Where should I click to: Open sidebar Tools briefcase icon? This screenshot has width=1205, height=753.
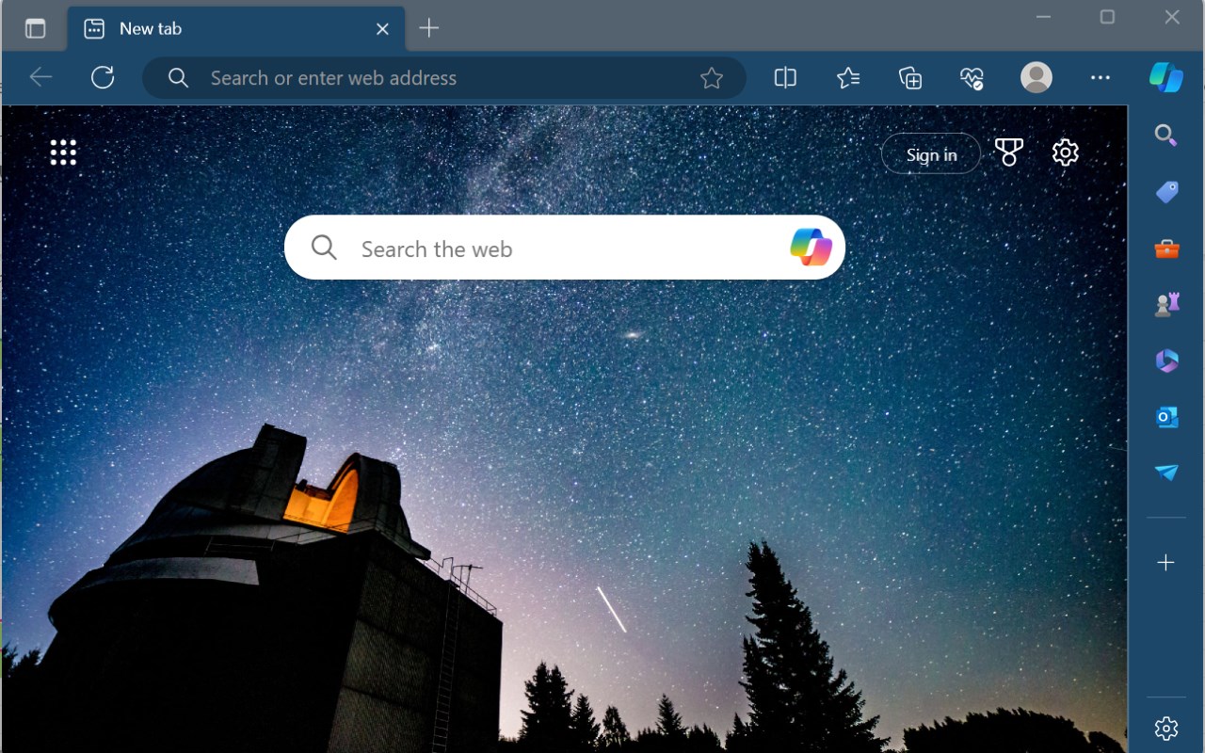click(1166, 248)
